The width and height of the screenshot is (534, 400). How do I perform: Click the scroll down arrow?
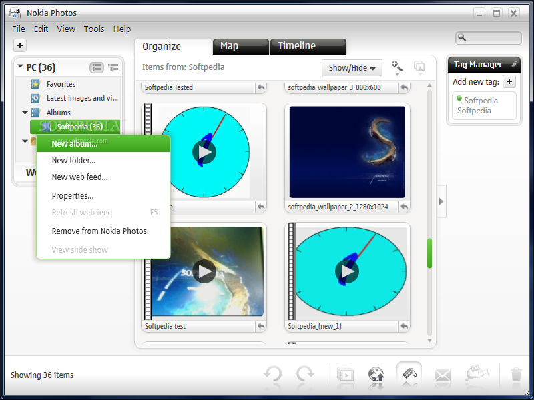pos(429,340)
